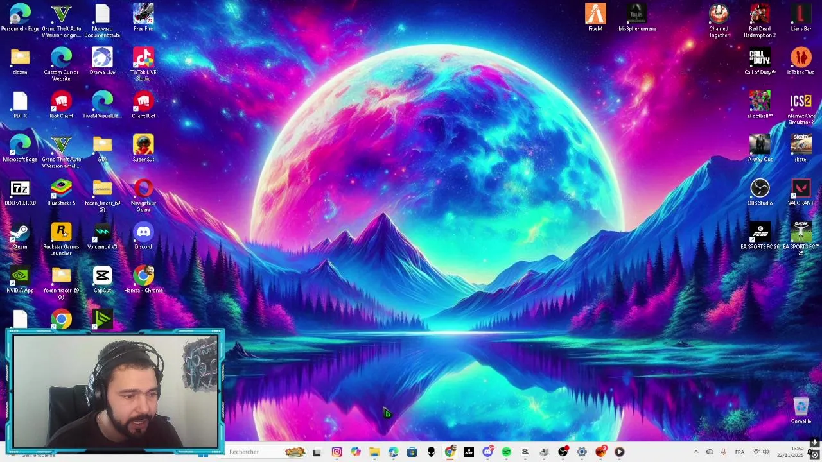Open the Personnel - Edge desktop shortcut
This screenshot has height=462, width=822.
[20, 17]
